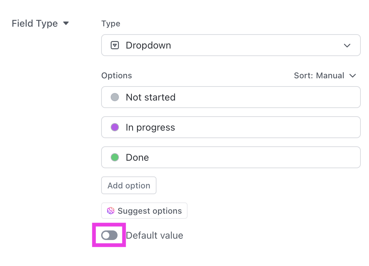Click the Field Type heading text
The width and height of the screenshot is (369, 266).
[35, 24]
